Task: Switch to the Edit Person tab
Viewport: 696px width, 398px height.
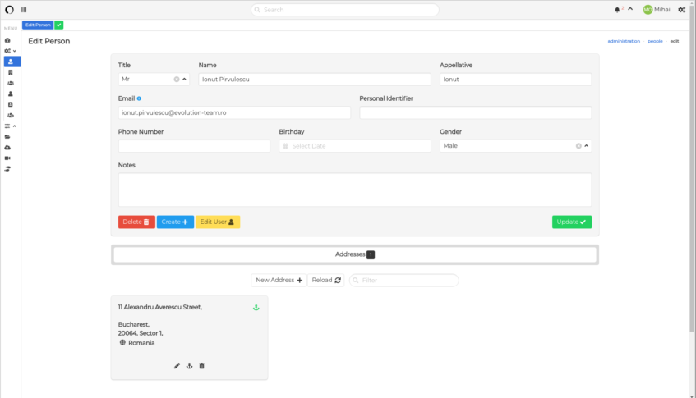Action: [x=38, y=25]
